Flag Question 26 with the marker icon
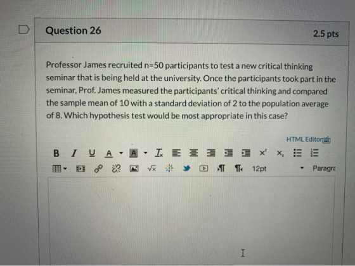 click(x=24, y=29)
